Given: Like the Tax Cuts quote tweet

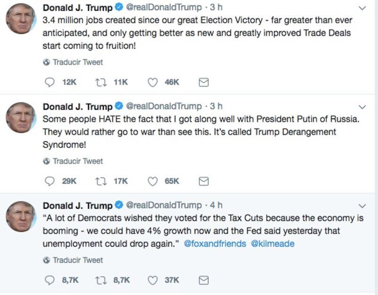Looking at the screenshot, I should pyautogui.click(x=153, y=280).
